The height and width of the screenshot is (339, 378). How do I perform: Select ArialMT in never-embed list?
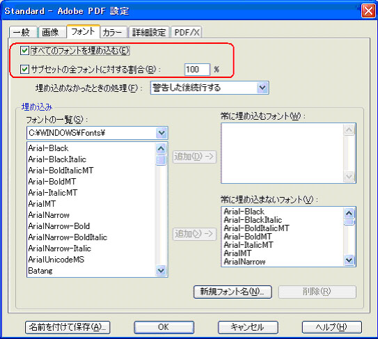pyautogui.click(x=237, y=253)
